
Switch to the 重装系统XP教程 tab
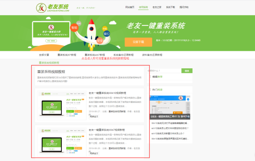(x=67, y=55)
